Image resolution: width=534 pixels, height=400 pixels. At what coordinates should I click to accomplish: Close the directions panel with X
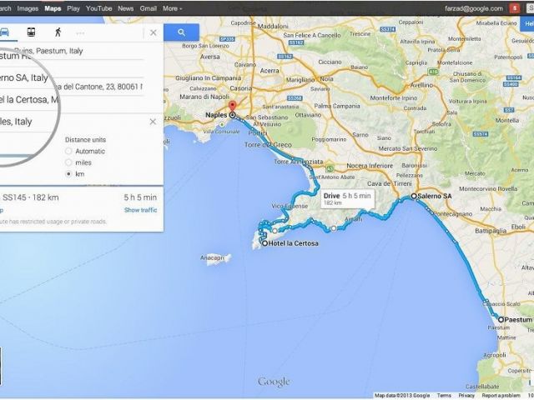pyautogui.click(x=154, y=32)
